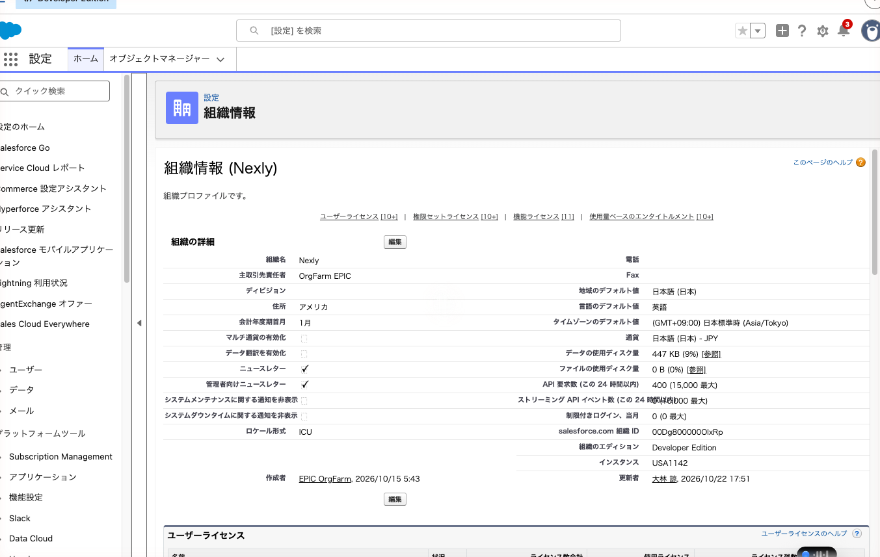Focus the [設定] を検索 search field
The height and width of the screenshot is (557, 880).
[428, 31]
